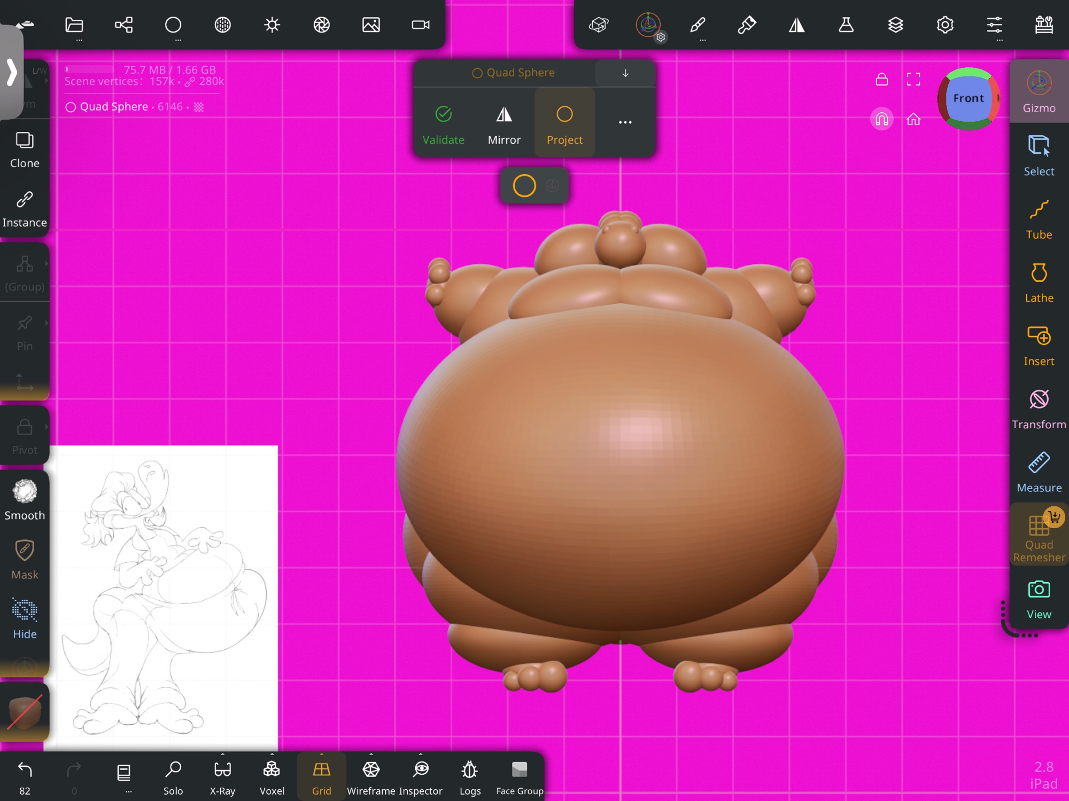Lock the camera with padlock icon
Image resolution: width=1069 pixels, height=801 pixels.
coord(881,80)
